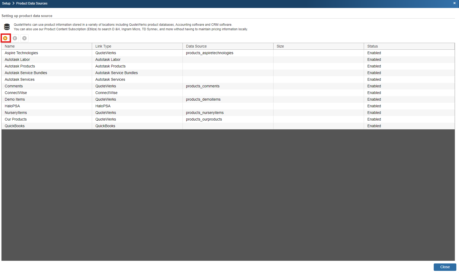Viewport: 459px width, 273px height.
Task: Sort by the Link Type column header
Action: [137, 46]
